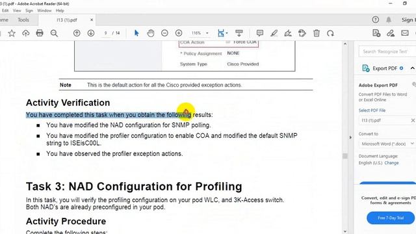
Task: Add a sticky note comment
Action: [x=260, y=33]
